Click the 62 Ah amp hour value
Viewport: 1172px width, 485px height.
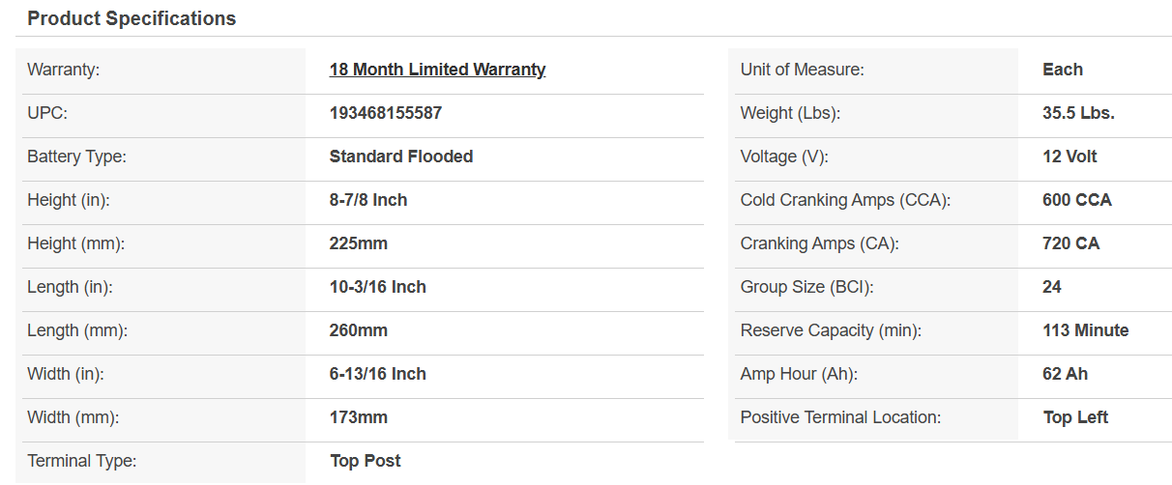[x=1065, y=374]
